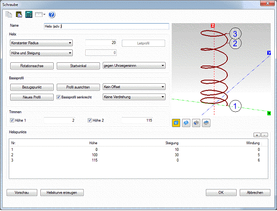Viewport: 277px width, 211px height.
Task: Click the Profil ausrichten button
Action: pos(78,87)
